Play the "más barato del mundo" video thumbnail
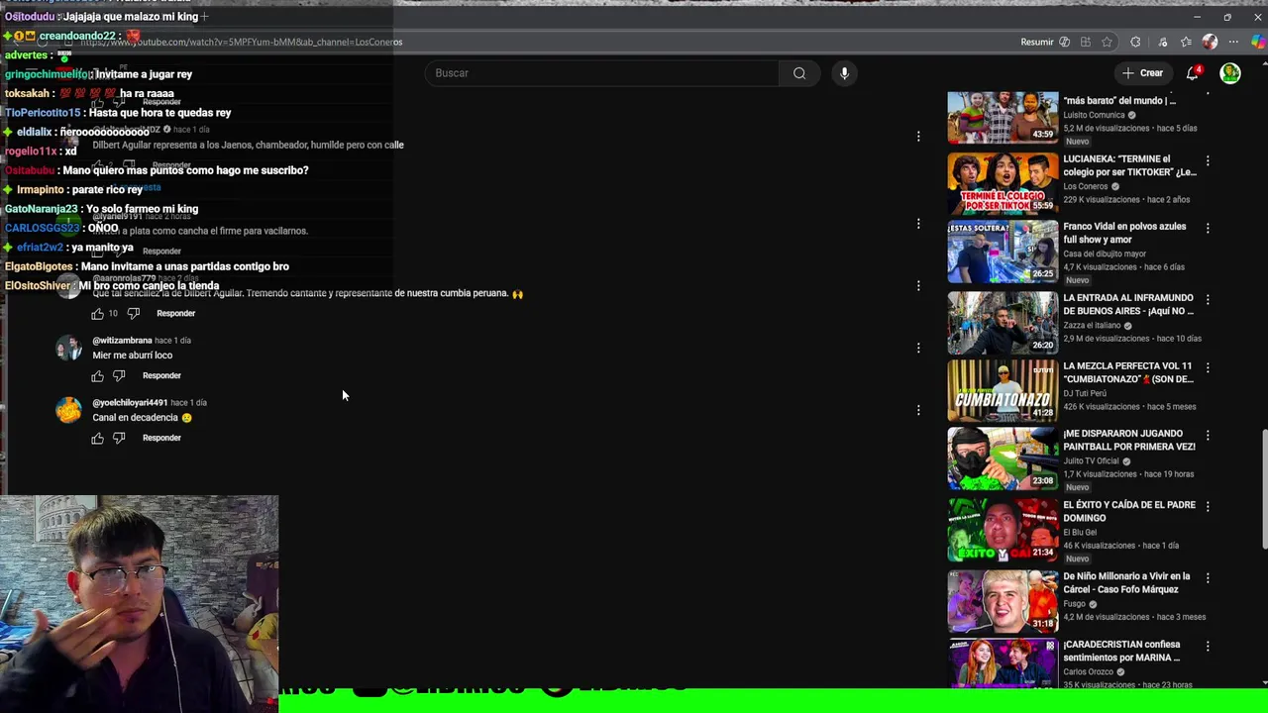The width and height of the screenshot is (1268, 713). click(x=1003, y=117)
